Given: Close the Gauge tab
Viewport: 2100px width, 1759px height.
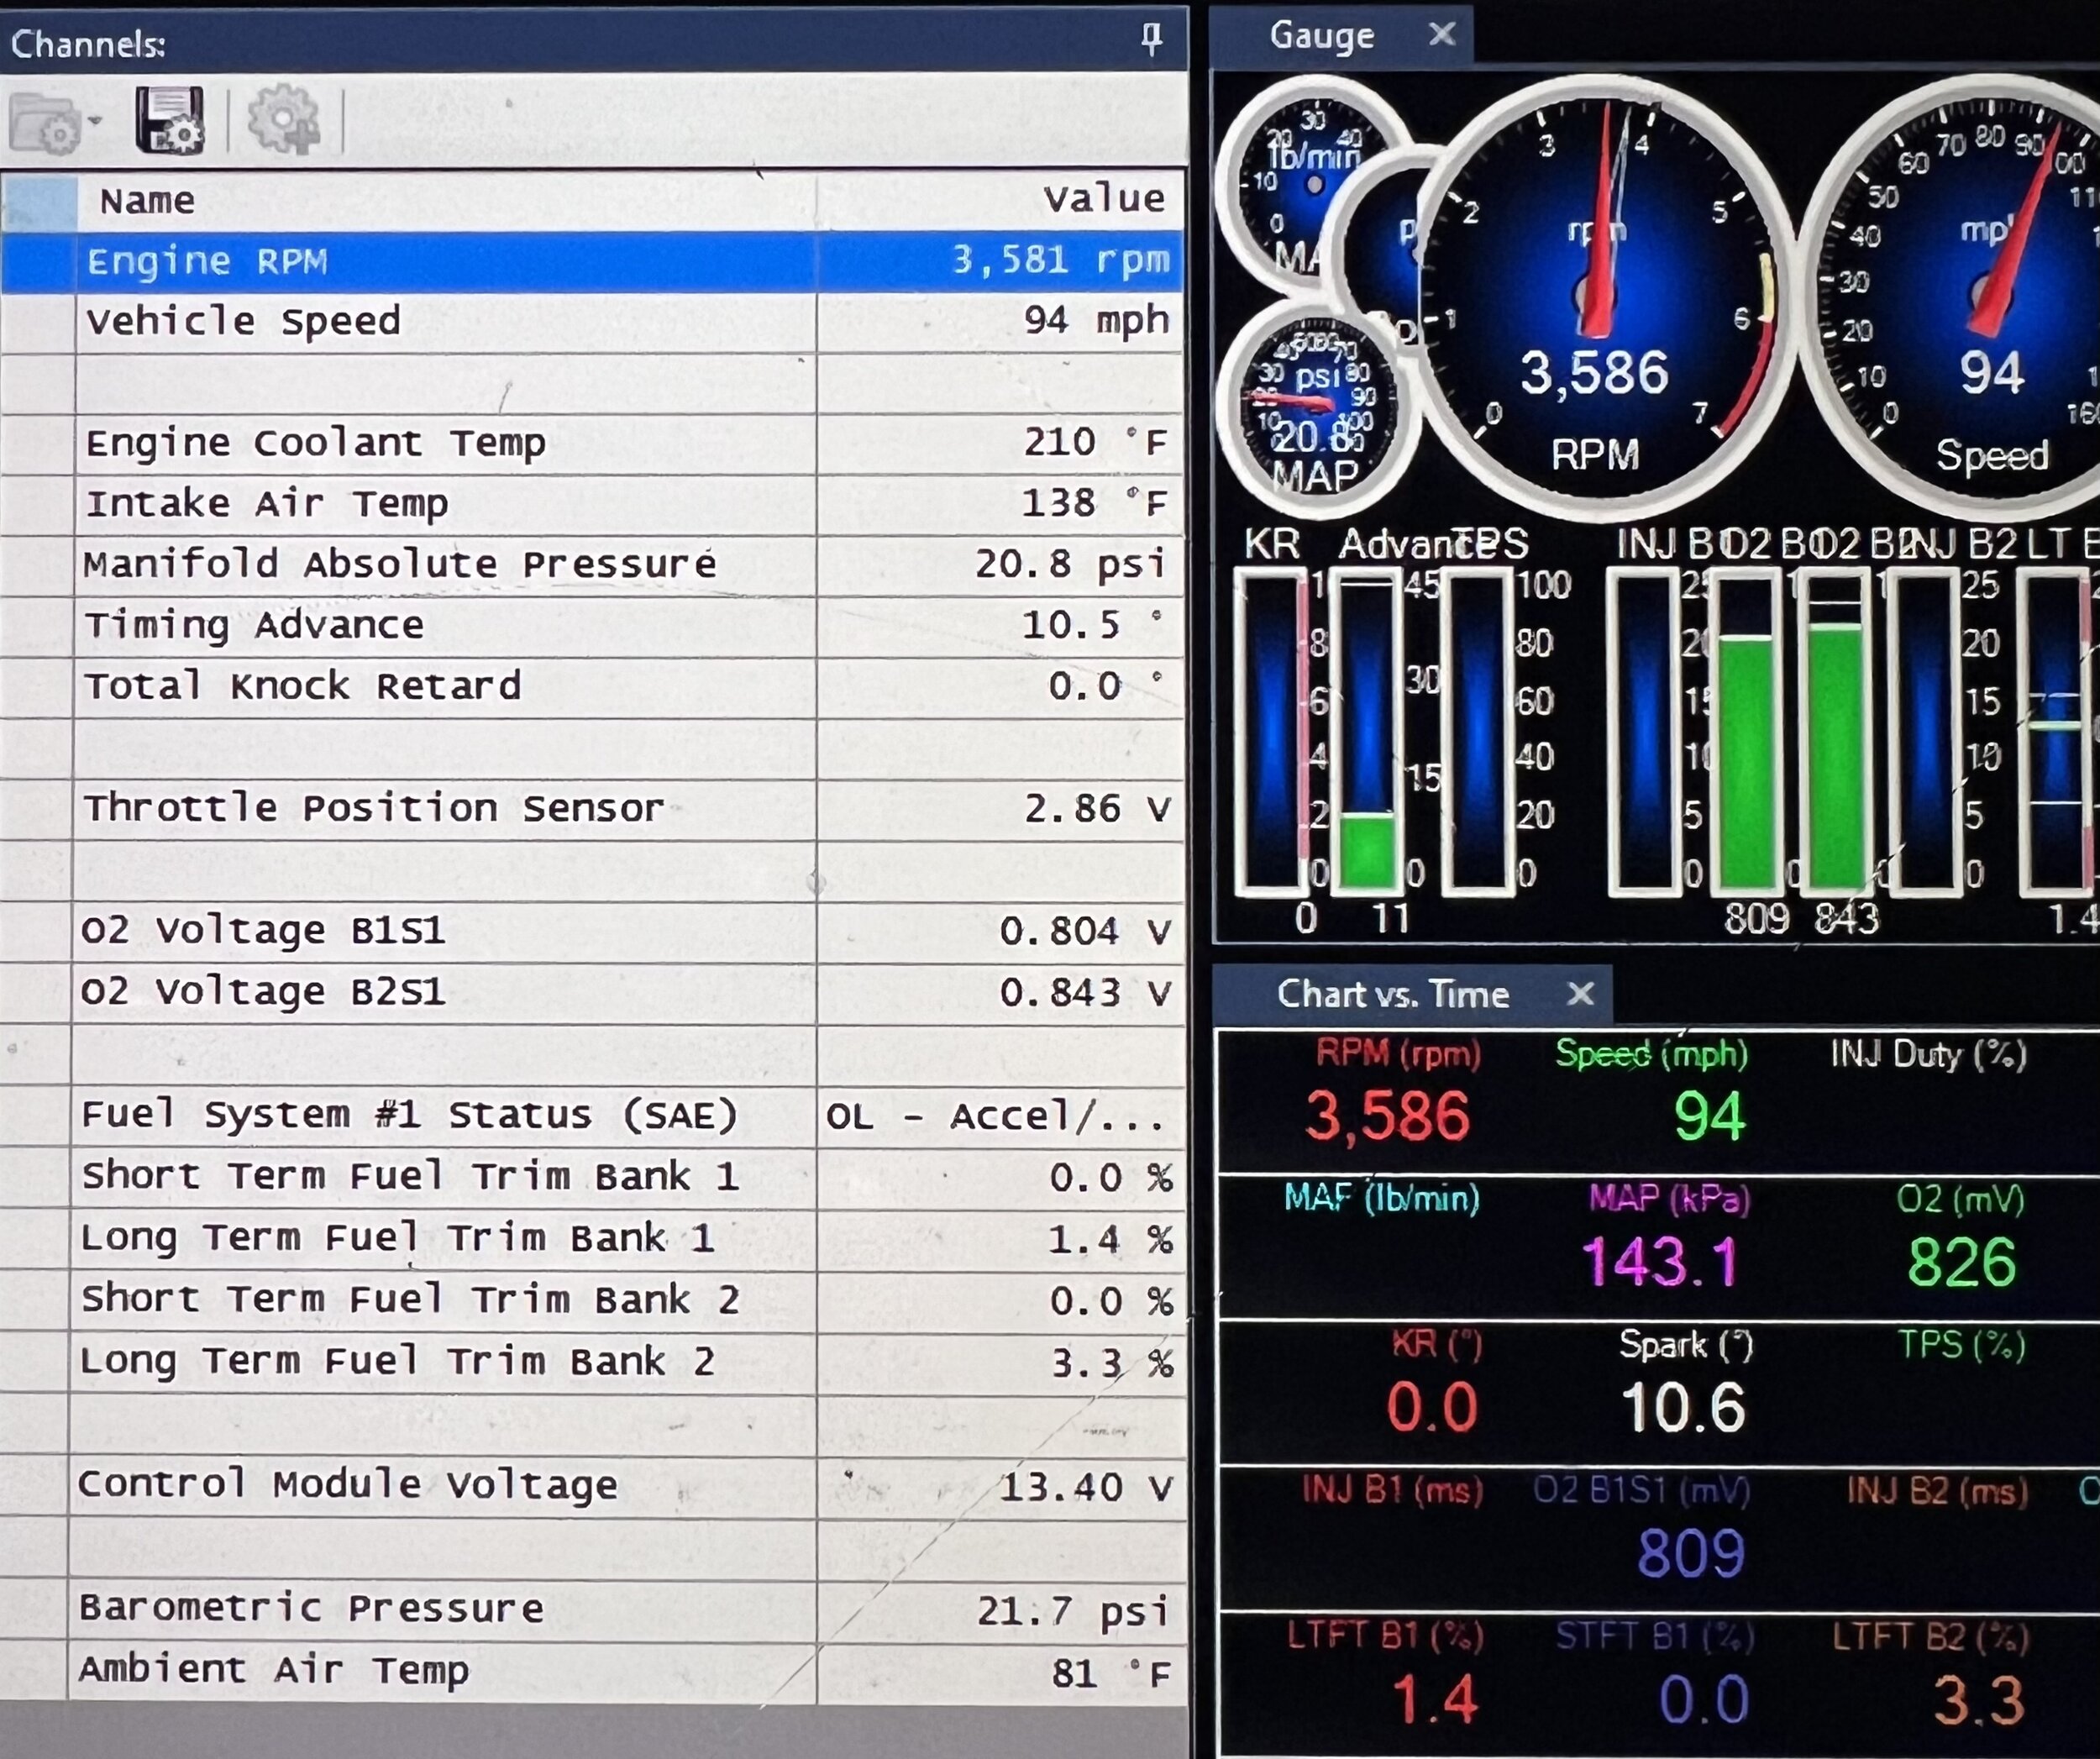Looking at the screenshot, I should (1441, 35).
